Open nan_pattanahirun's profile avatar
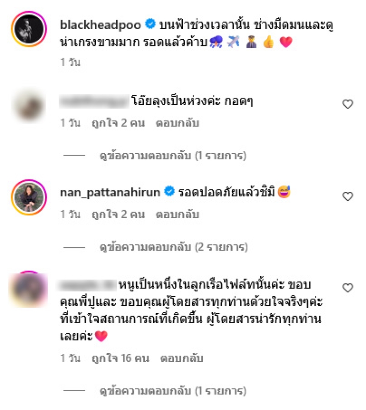 29,197
